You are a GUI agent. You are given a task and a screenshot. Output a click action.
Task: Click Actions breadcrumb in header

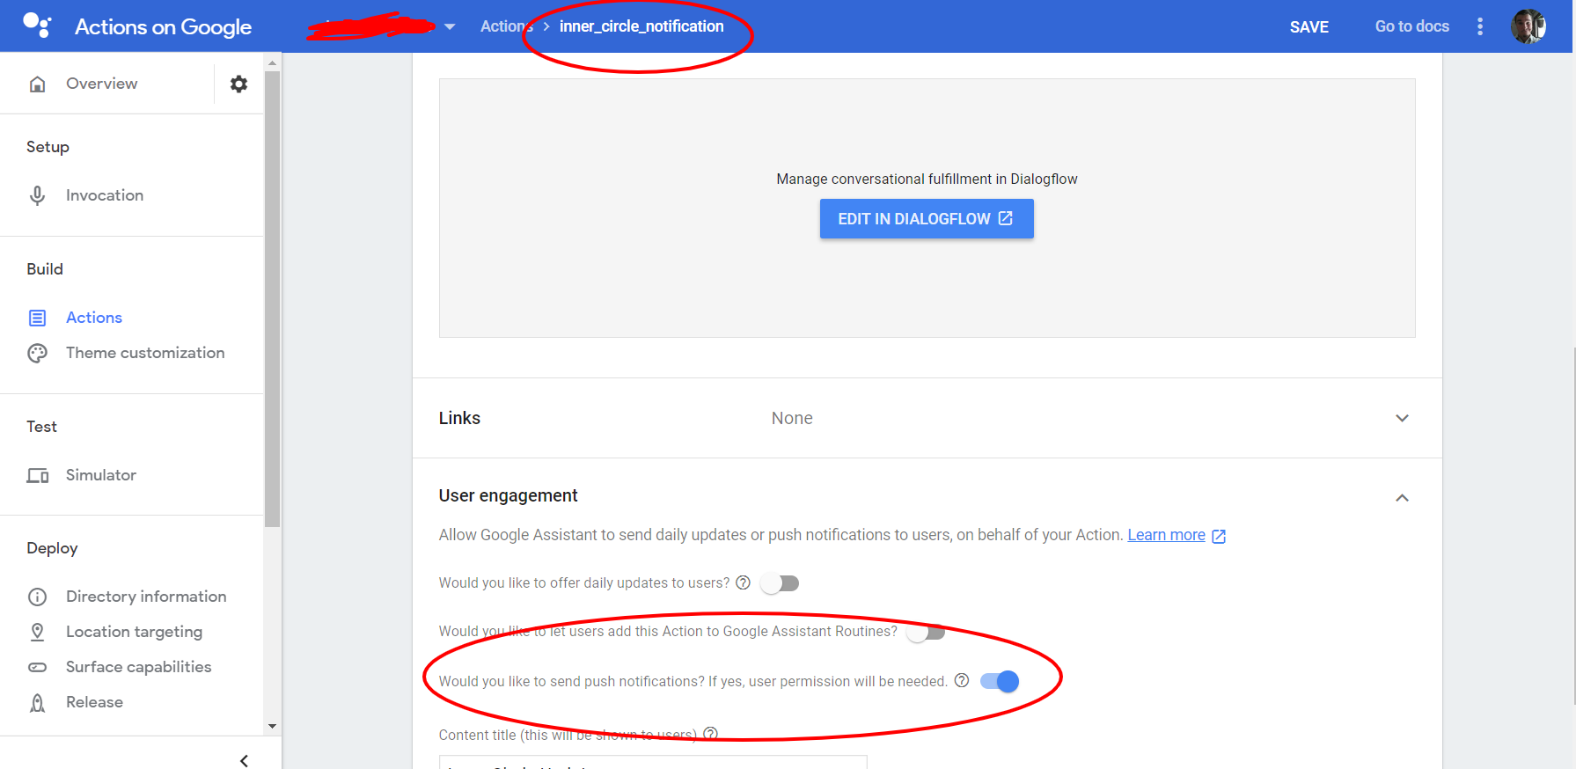[506, 26]
